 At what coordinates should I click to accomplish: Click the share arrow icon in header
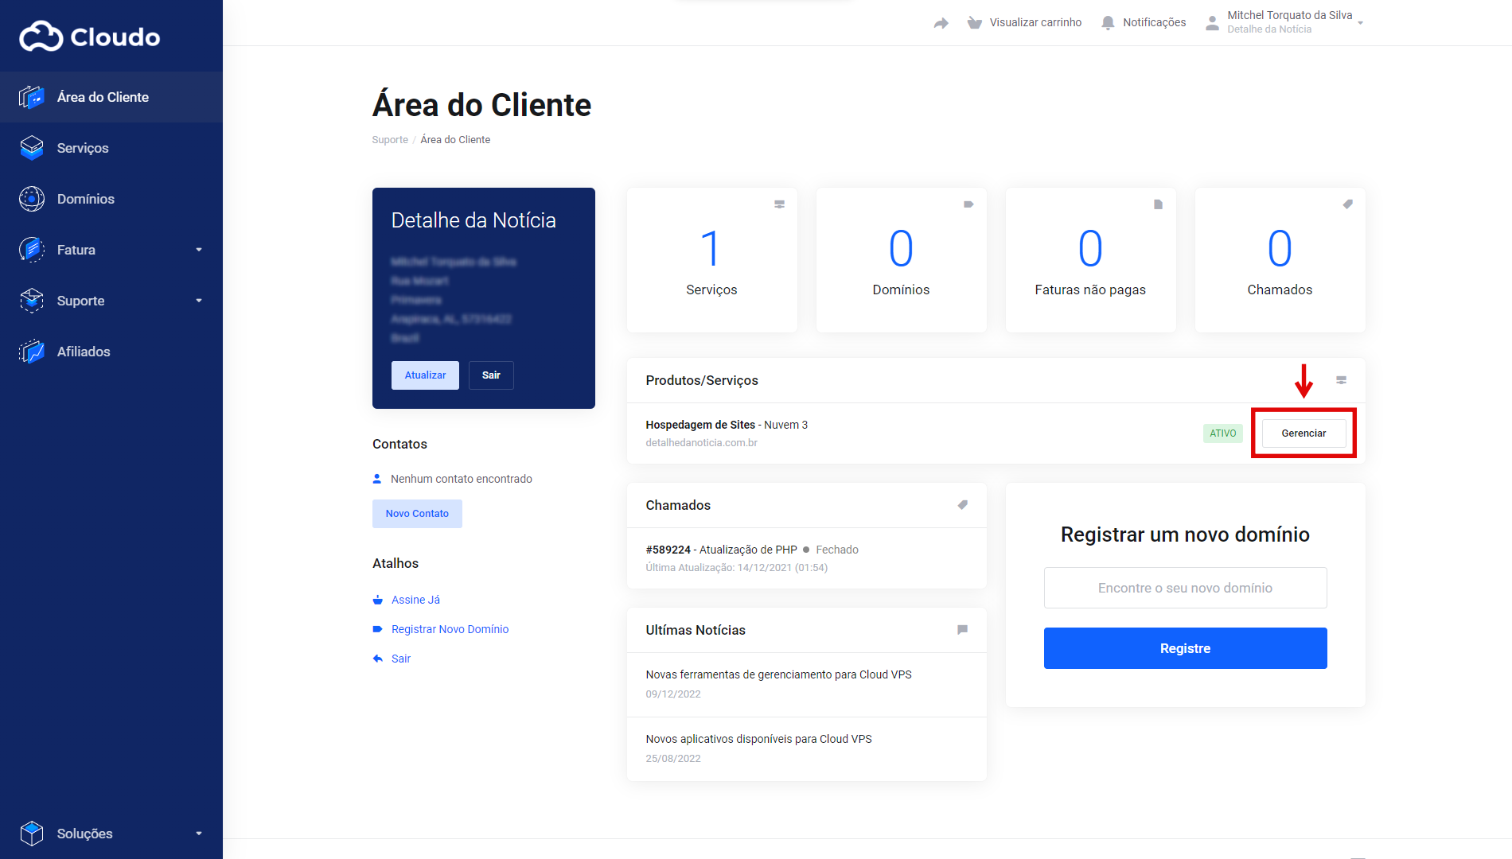pos(941,23)
